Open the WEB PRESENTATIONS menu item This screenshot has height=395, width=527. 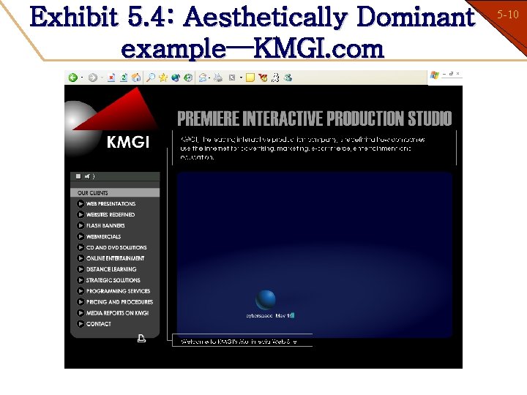click(x=111, y=204)
